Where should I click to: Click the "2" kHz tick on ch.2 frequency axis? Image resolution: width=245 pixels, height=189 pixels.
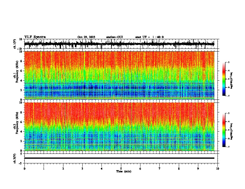(21, 141)
